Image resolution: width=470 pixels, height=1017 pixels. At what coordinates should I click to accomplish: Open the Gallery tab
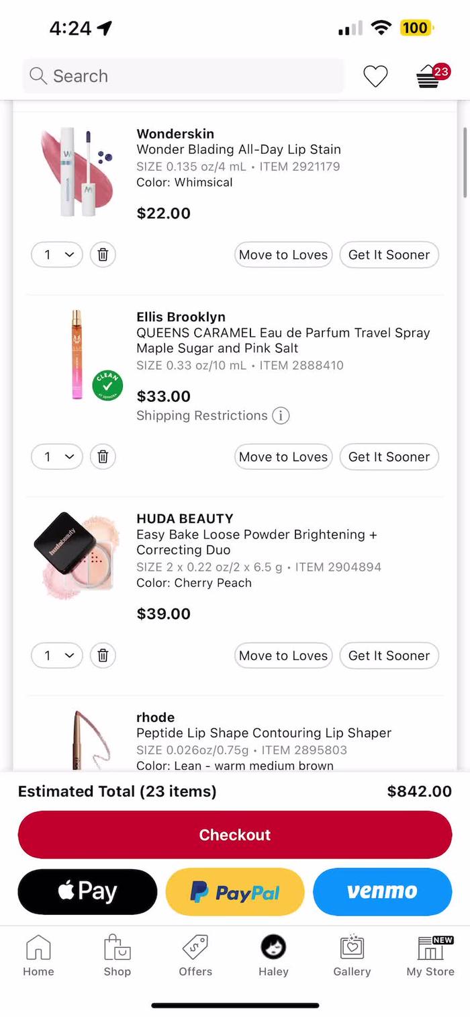pos(352,956)
